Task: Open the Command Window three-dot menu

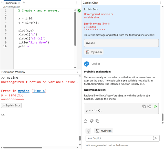Action: tap(77, 72)
